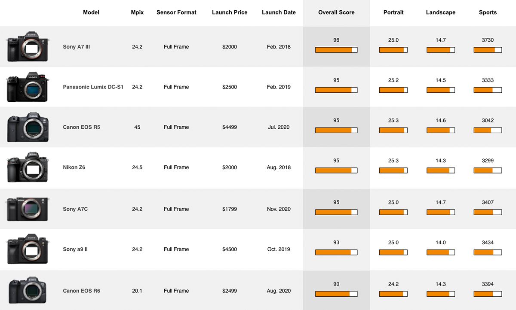Image resolution: width=516 pixels, height=310 pixels.
Task: Click the Panasonic Lumix DC-S1 camera image
Action: [28, 87]
